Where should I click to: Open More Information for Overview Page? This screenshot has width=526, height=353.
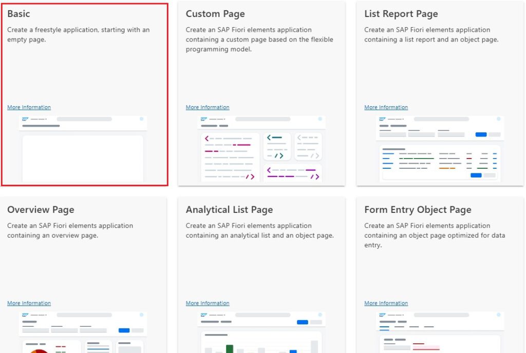[x=29, y=303]
